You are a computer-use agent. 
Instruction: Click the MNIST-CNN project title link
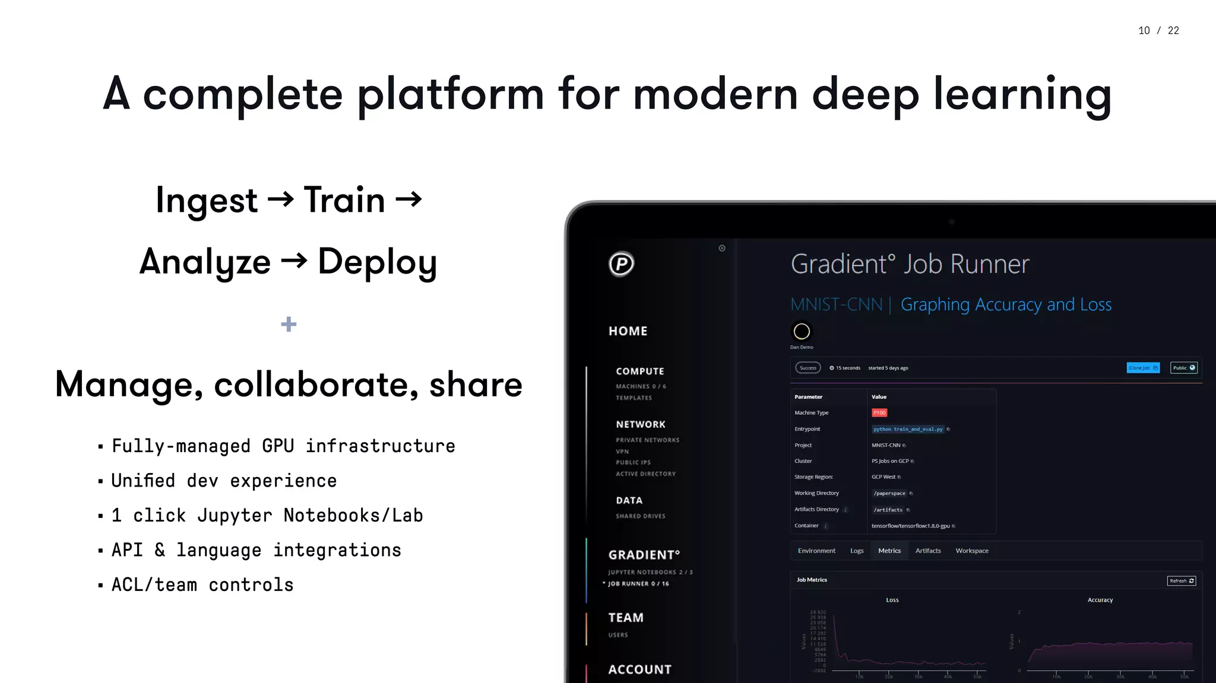click(x=837, y=304)
